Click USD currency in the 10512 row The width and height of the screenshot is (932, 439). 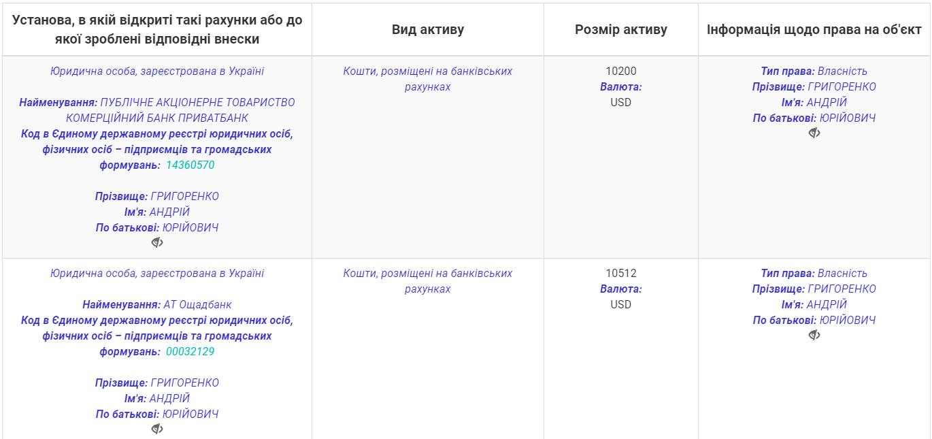click(x=621, y=304)
